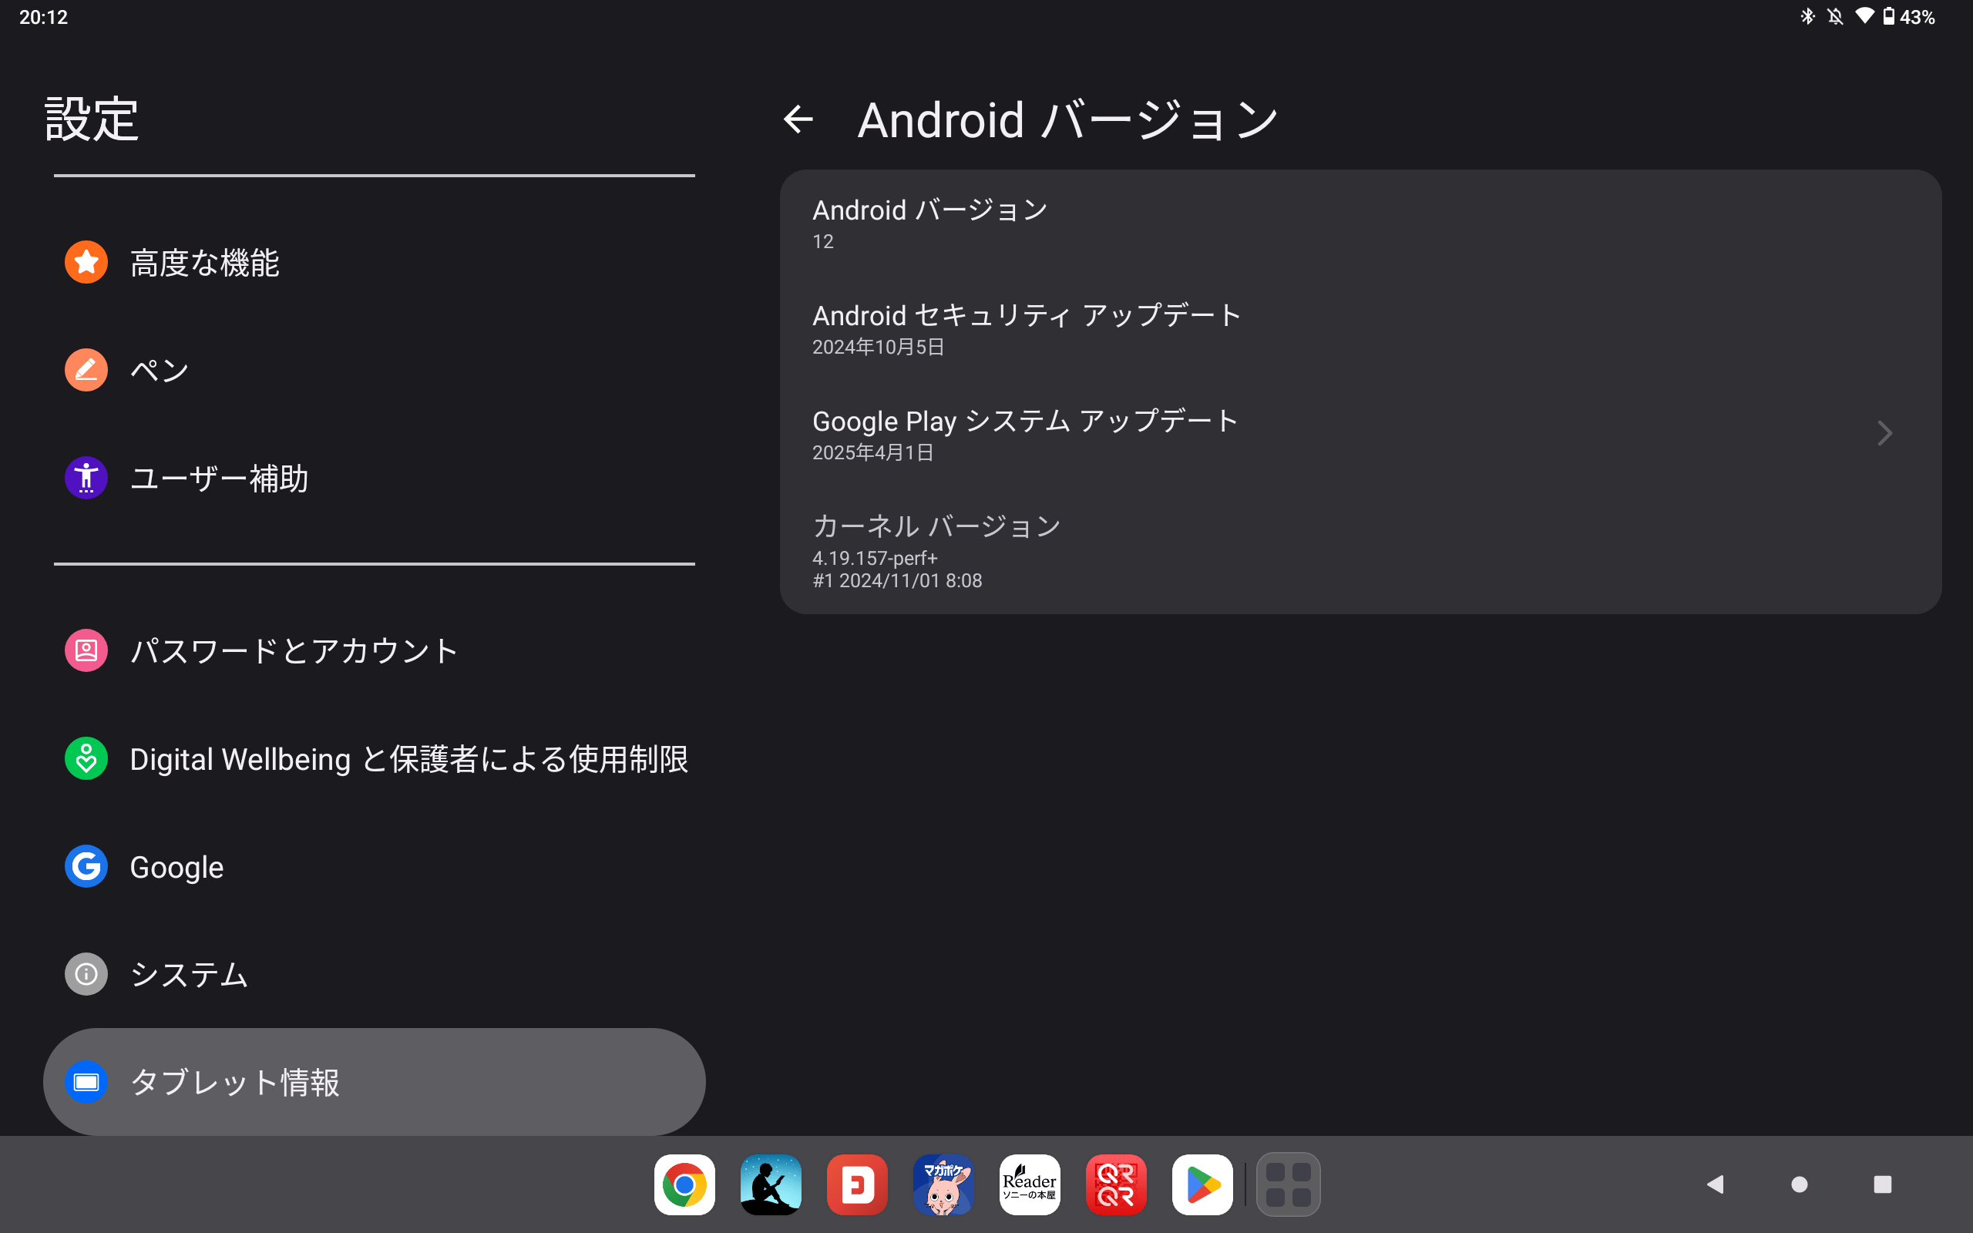Image resolution: width=1973 pixels, height=1233 pixels.
Task: Open ユーザー補助 accessibility settings
Action: coord(219,478)
